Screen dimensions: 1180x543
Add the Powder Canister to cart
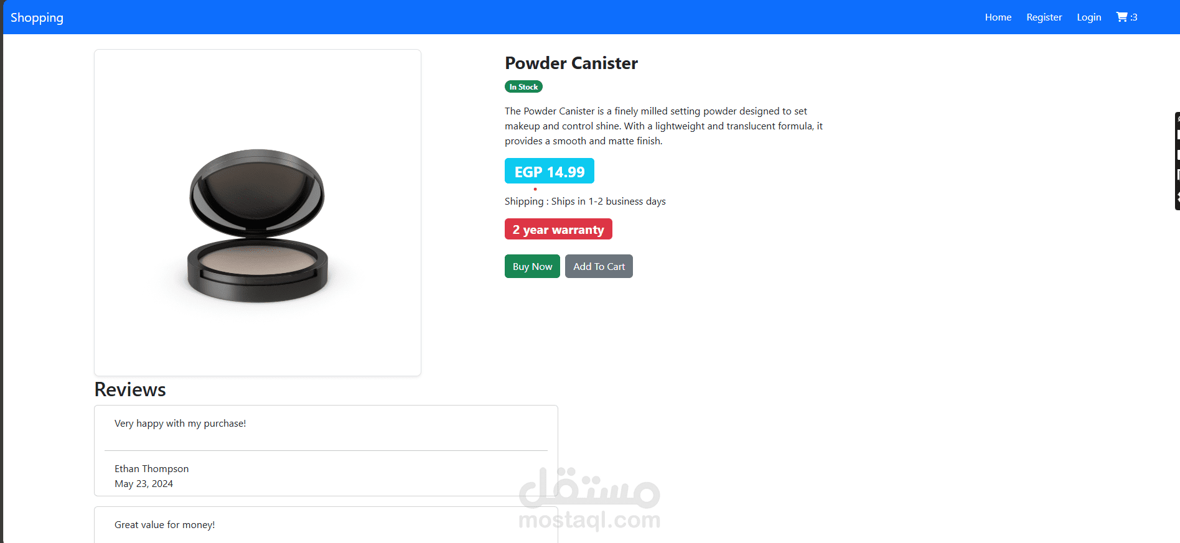[599, 266]
